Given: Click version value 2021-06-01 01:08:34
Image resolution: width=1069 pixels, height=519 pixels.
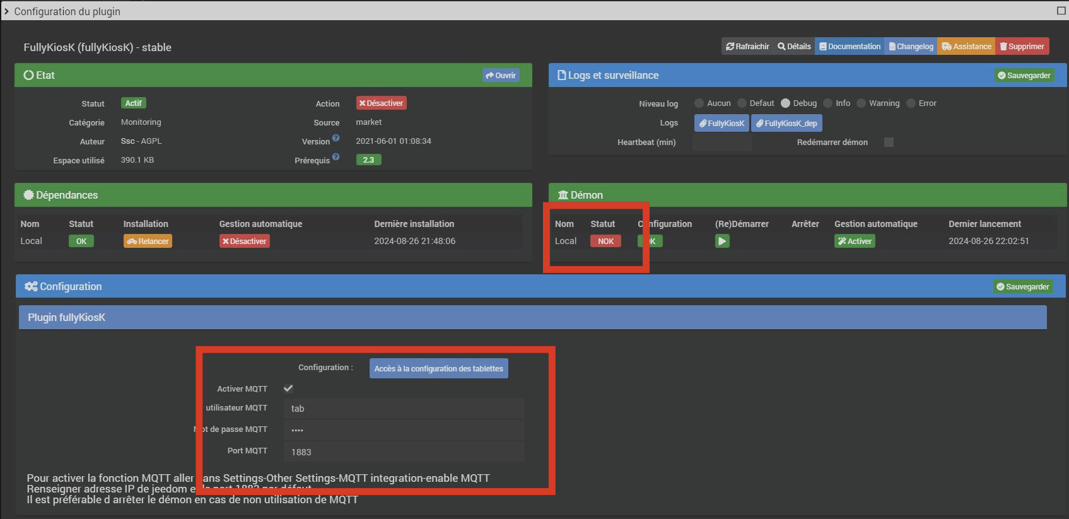Looking at the screenshot, I should [394, 141].
